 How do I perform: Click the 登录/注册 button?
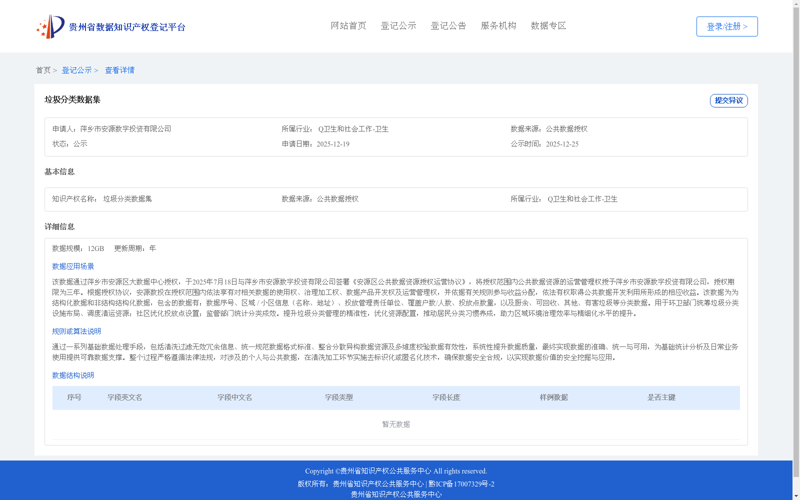[727, 26]
